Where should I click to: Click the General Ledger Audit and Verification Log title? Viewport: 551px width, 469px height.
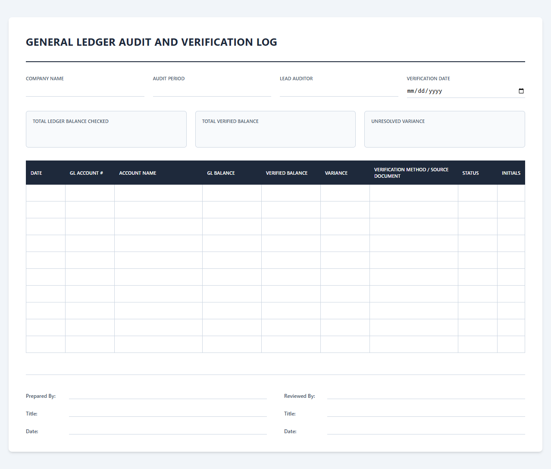pos(151,42)
